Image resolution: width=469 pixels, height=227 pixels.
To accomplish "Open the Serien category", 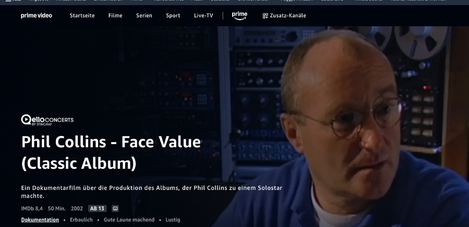I will point(144,15).
